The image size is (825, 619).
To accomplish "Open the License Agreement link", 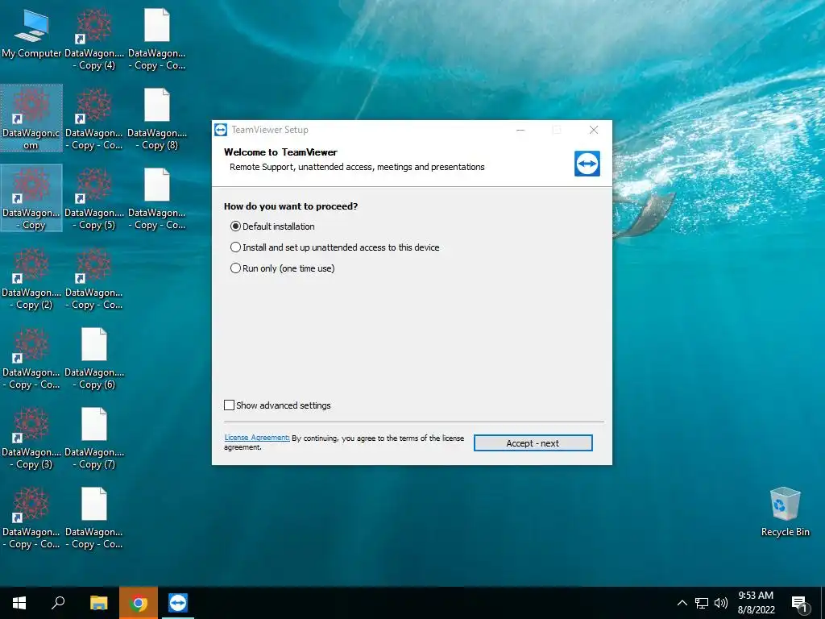I will 257,438.
